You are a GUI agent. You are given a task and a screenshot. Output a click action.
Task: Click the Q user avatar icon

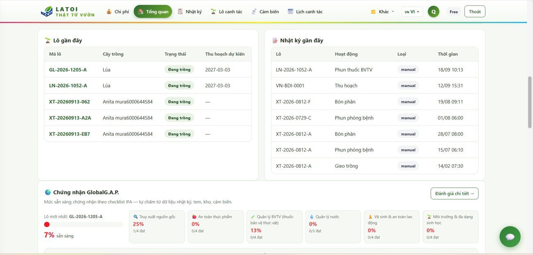click(433, 11)
